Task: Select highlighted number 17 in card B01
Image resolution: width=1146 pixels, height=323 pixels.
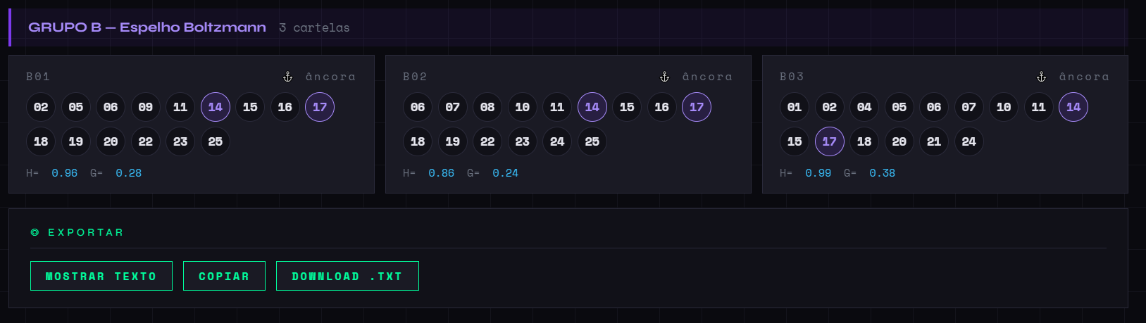Action: (x=320, y=107)
